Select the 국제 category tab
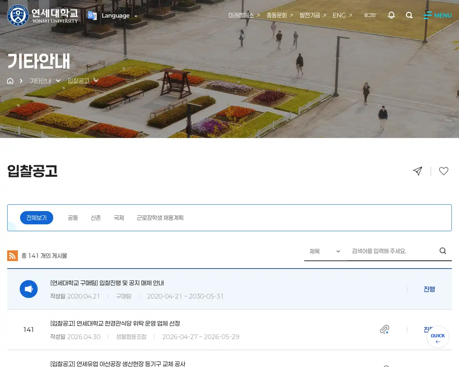The width and height of the screenshot is (459, 367). (x=119, y=218)
